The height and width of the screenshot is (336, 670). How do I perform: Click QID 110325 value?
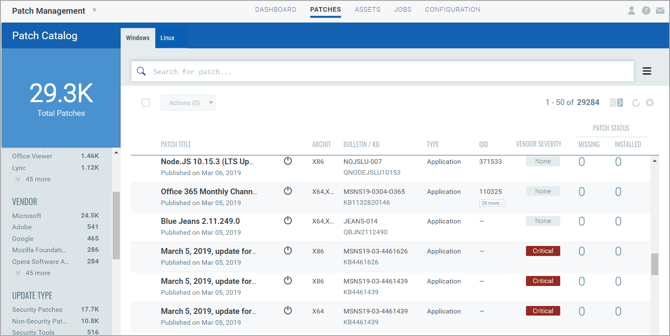coord(490,191)
